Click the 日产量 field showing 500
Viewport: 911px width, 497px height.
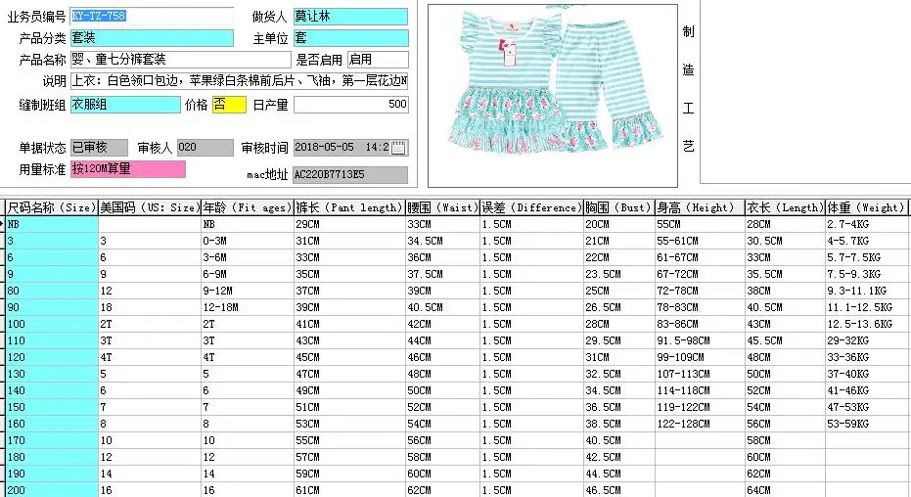click(351, 105)
